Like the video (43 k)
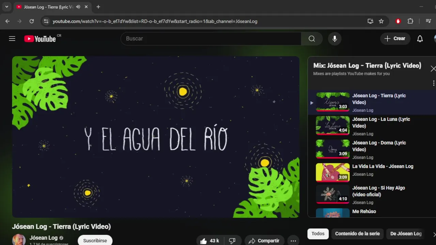Image resolution: width=436 pixels, height=245 pixels. pos(209,241)
